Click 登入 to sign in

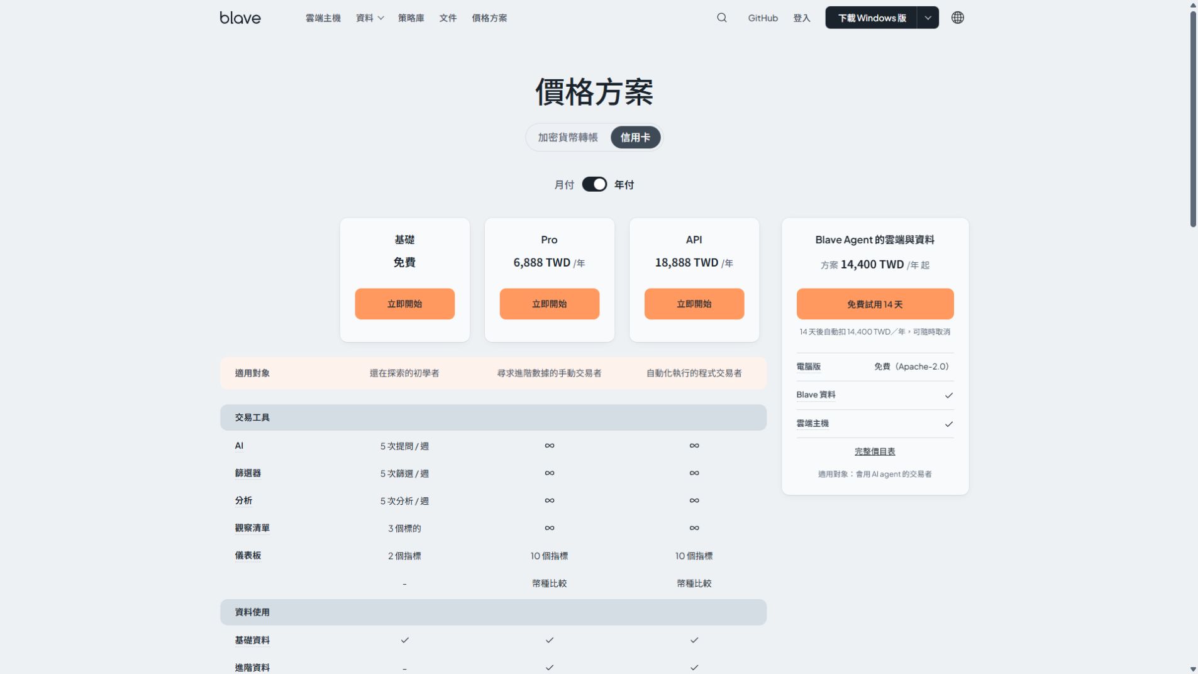click(x=801, y=18)
